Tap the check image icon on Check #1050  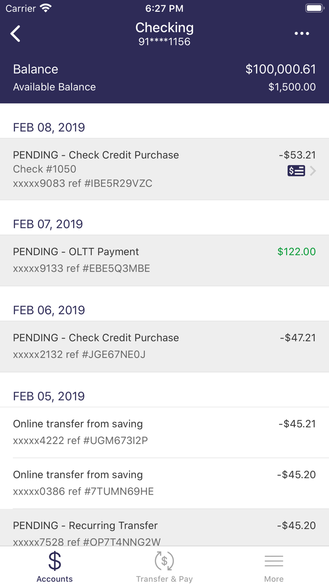pos(296,171)
